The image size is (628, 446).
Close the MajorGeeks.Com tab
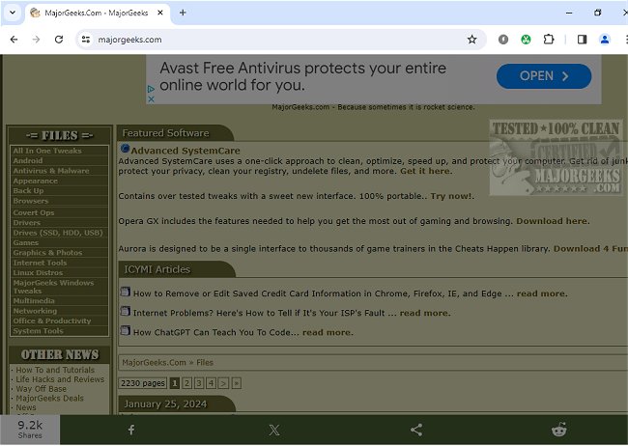(x=160, y=13)
